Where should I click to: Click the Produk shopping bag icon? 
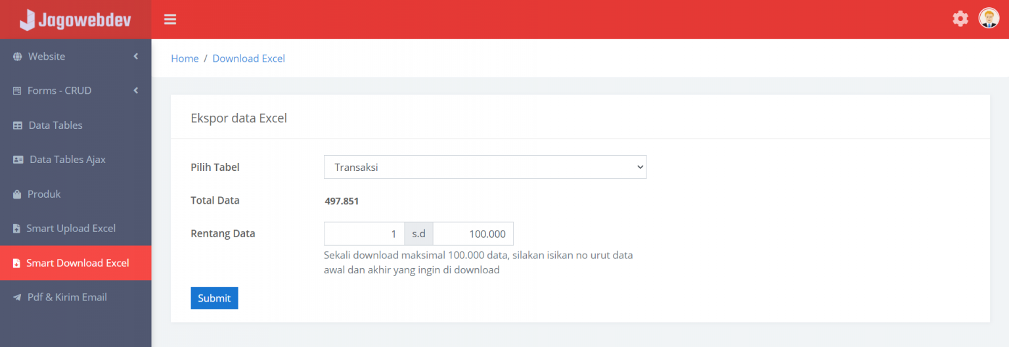click(18, 195)
